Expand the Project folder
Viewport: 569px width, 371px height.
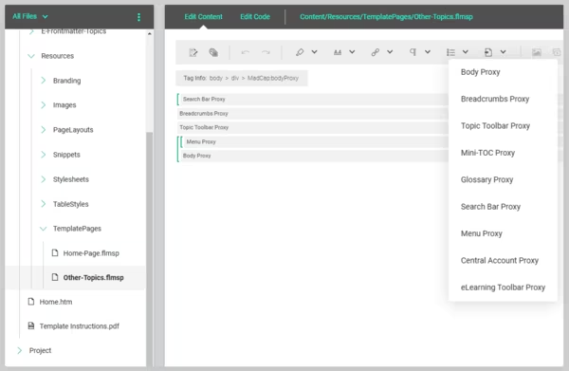pyautogui.click(x=20, y=350)
